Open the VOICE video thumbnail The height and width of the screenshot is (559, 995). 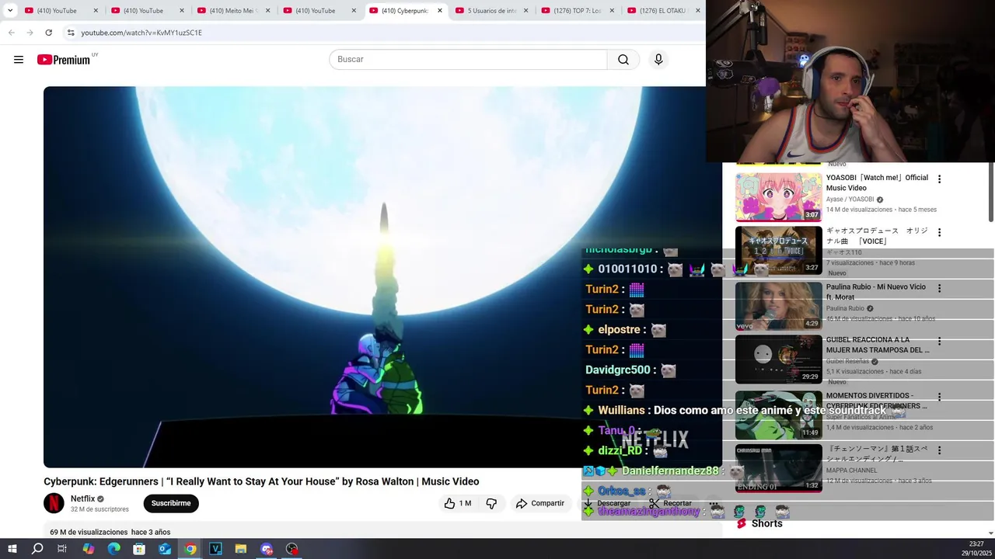pyautogui.click(x=779, y=250)
